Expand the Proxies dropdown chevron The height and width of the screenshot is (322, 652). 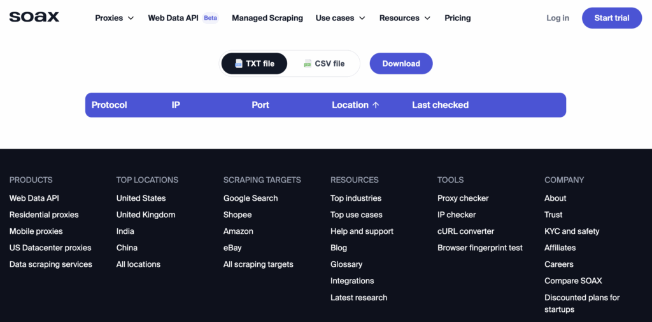click(x=131, y=18)
